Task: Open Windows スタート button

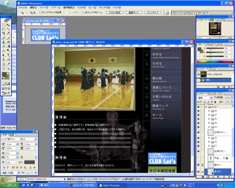Action: point(10,185)
